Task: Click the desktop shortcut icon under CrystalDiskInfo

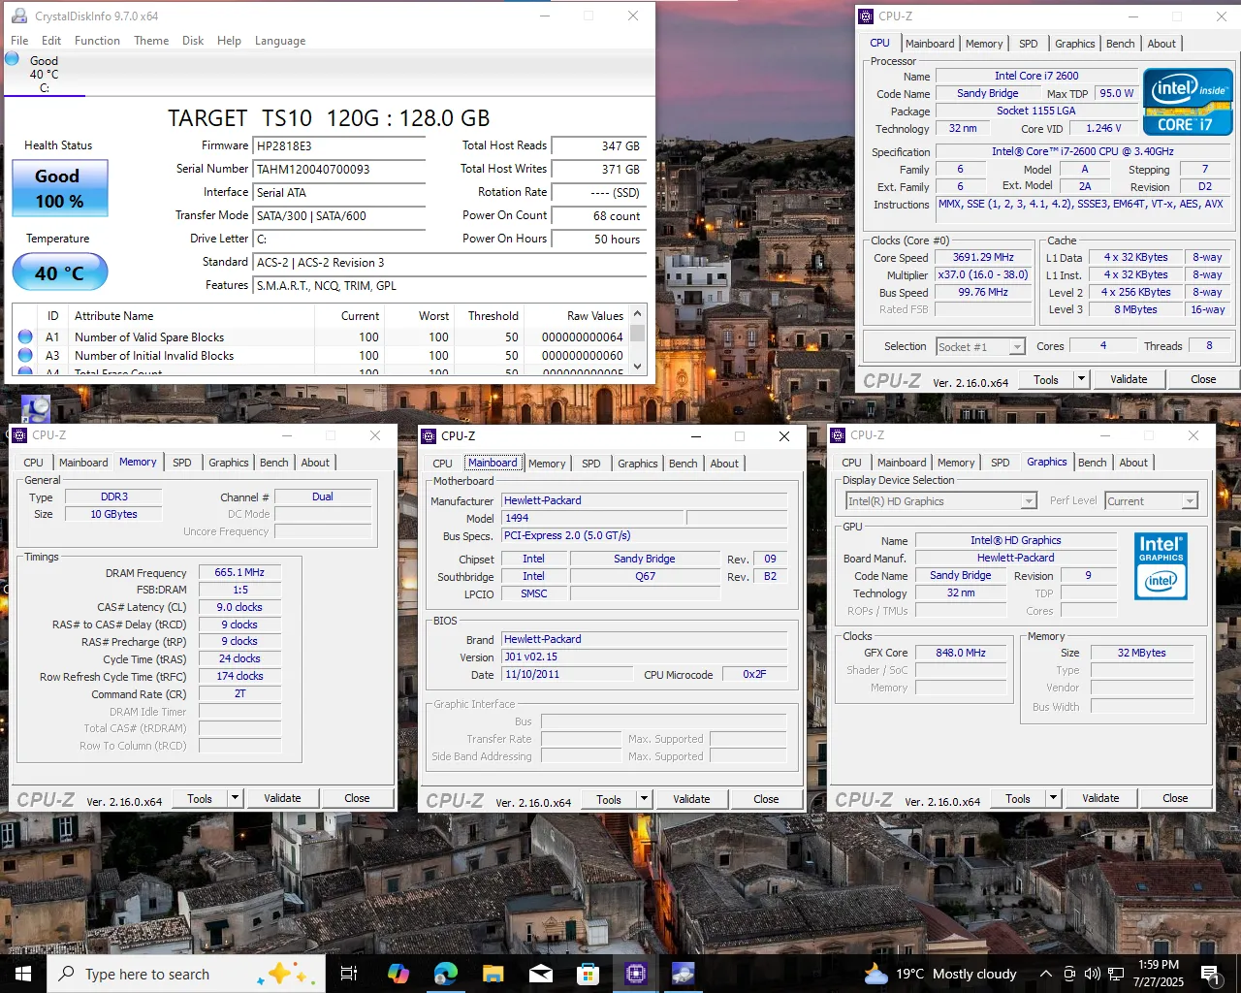Action: point(35,408)
